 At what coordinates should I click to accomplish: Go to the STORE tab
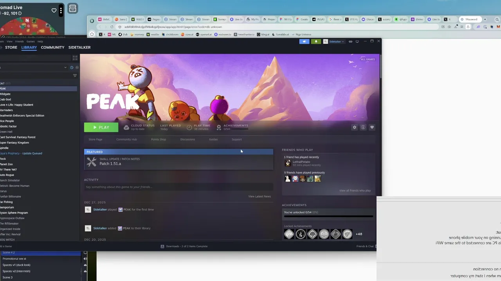(11, 47)
